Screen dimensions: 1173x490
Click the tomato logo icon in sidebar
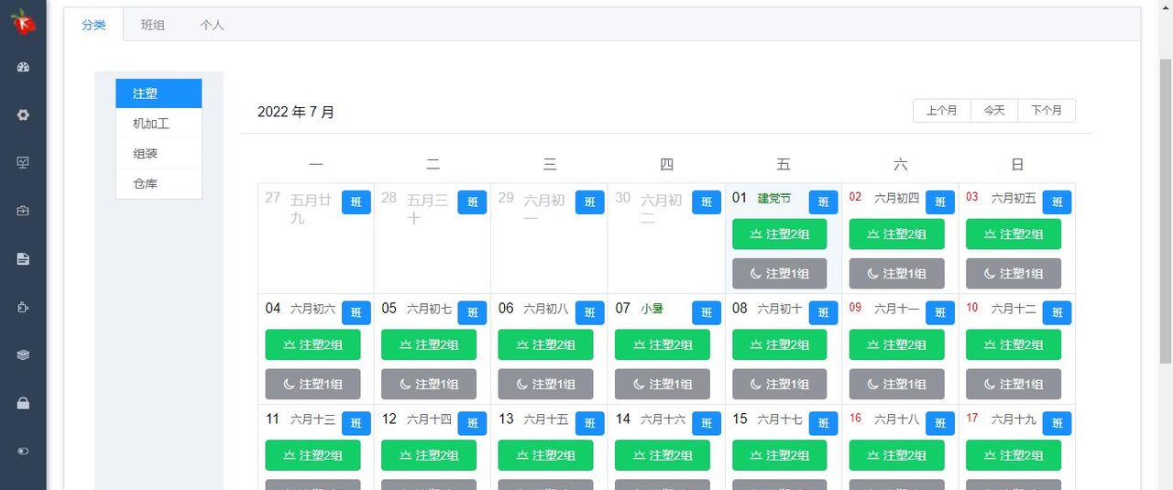pyautogui.click(x=23, y=24)
